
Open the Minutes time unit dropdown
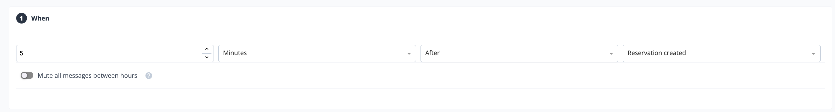tap(317, 53)
